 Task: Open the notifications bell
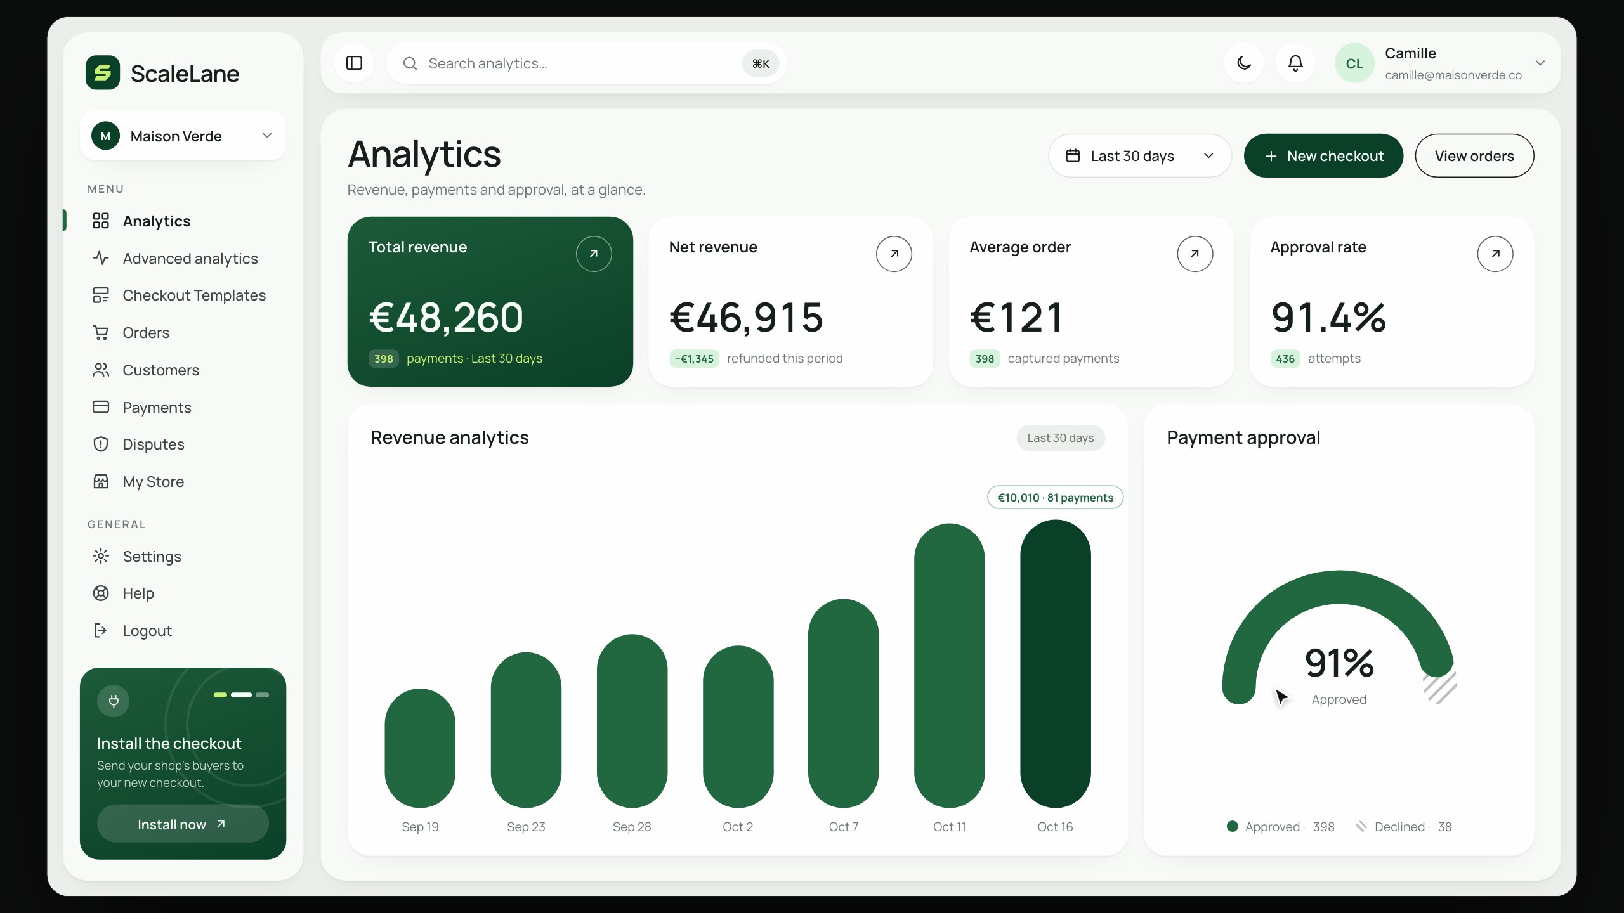(x=1295, y=63)
